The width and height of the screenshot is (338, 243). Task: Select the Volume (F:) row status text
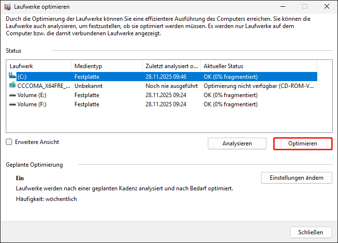coord(230,104)
